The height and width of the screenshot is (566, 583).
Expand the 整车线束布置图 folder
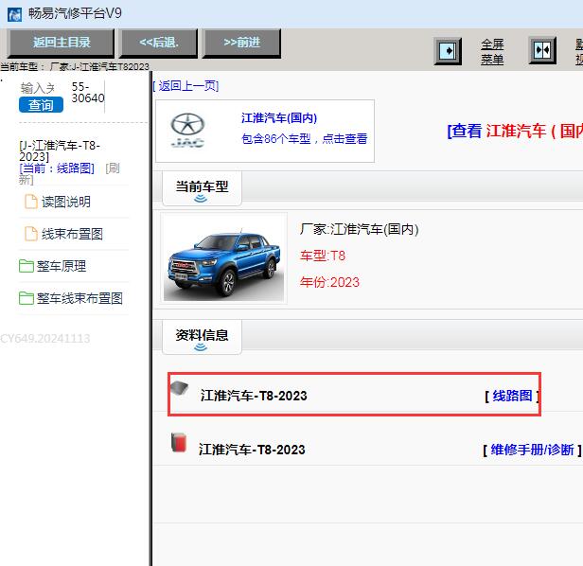coord(79,298)
